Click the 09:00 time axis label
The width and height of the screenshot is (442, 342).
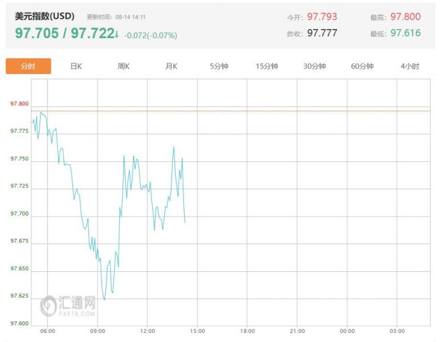tap(98, 331)
